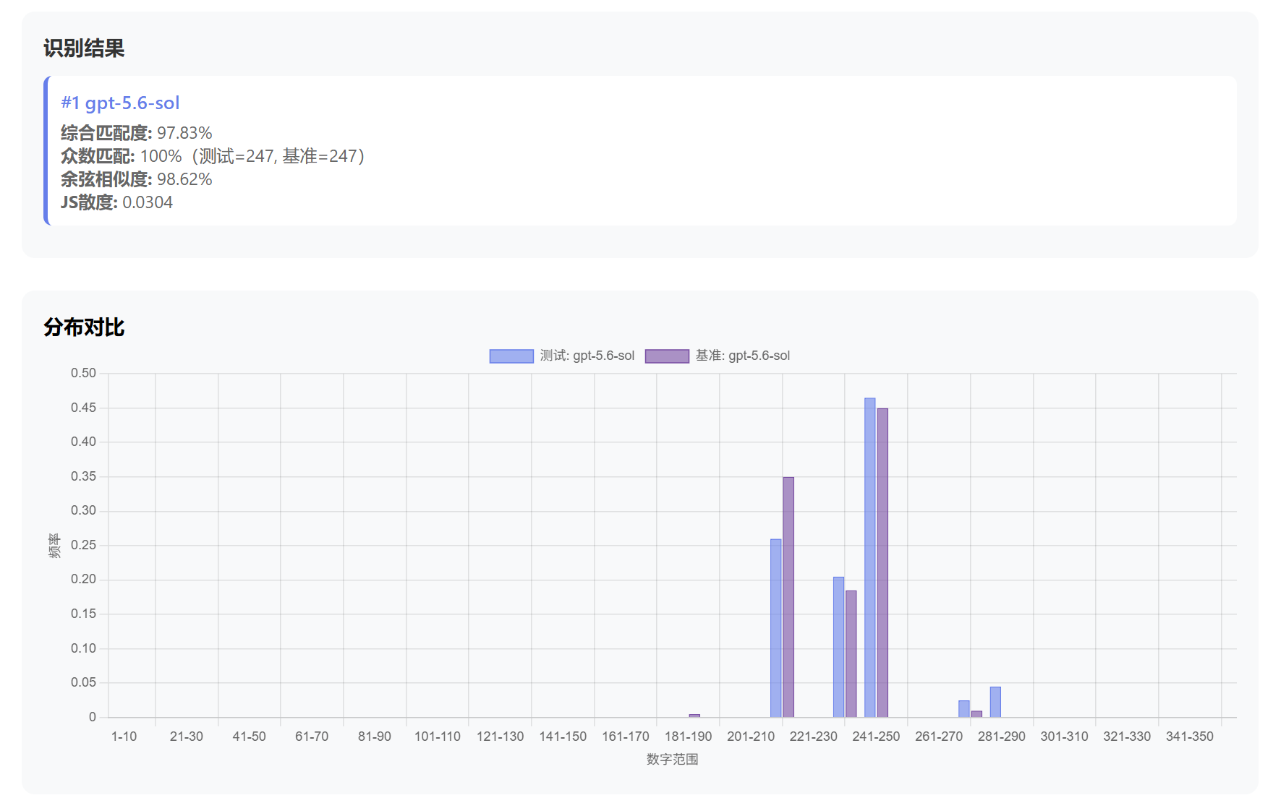Click the blue 测试 legend color box
This screenshot has height=803, width=1268.
click(x=511, y=356)
